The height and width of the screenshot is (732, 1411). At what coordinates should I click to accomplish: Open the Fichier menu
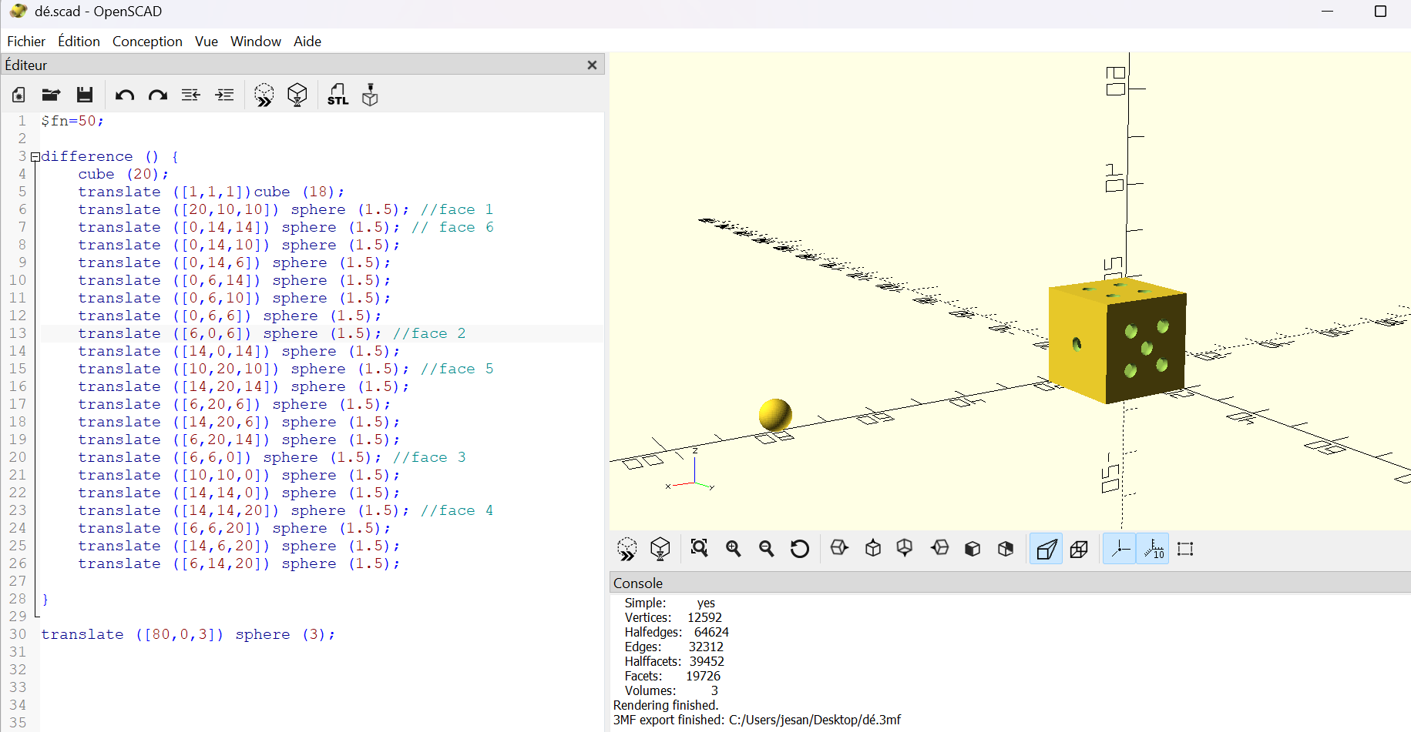point(26,42)
